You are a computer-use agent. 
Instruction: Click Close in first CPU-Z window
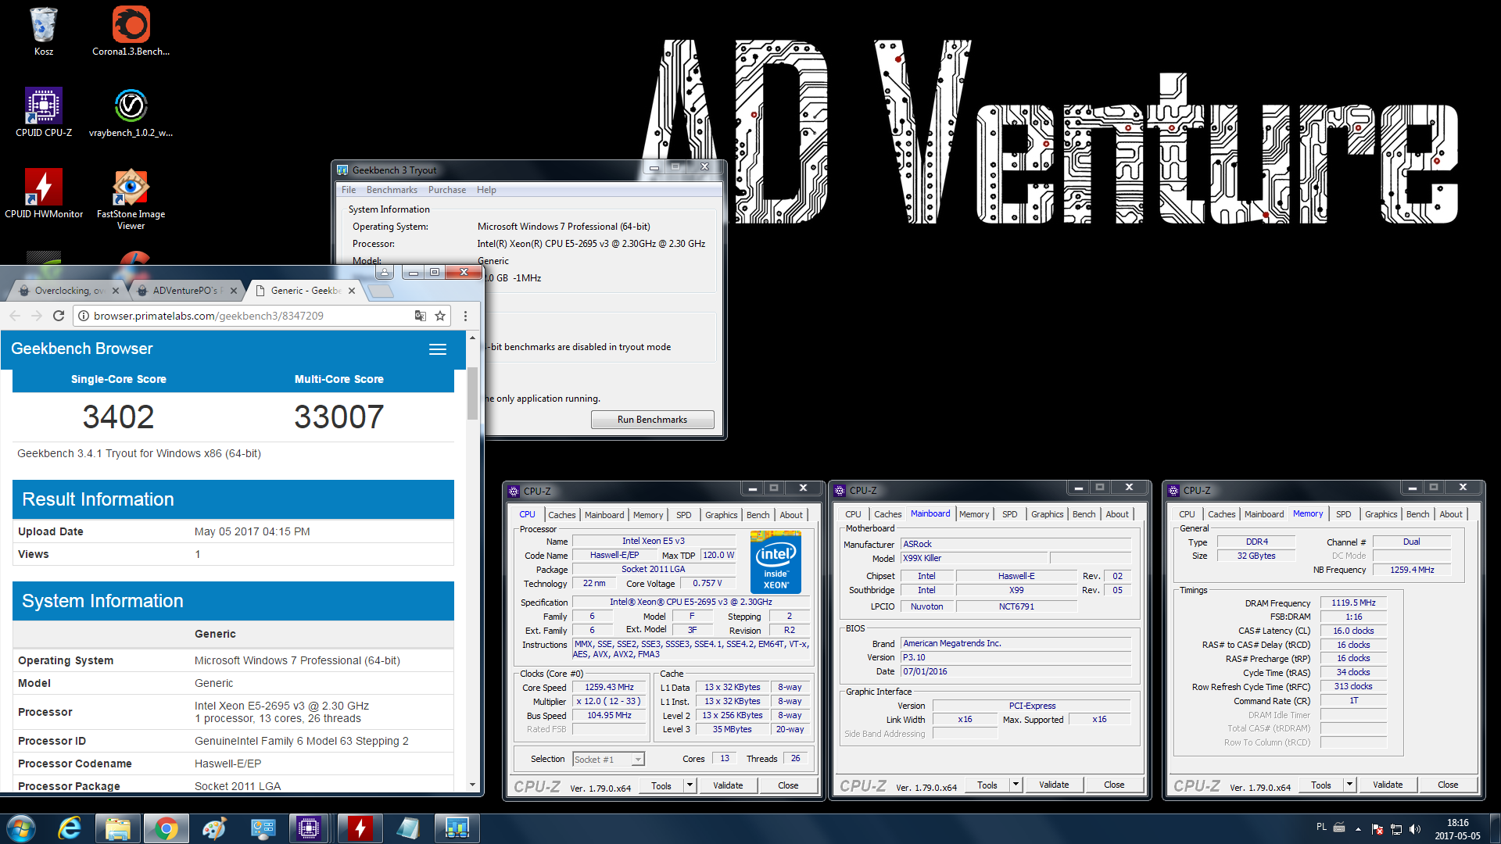coord(788,785)
